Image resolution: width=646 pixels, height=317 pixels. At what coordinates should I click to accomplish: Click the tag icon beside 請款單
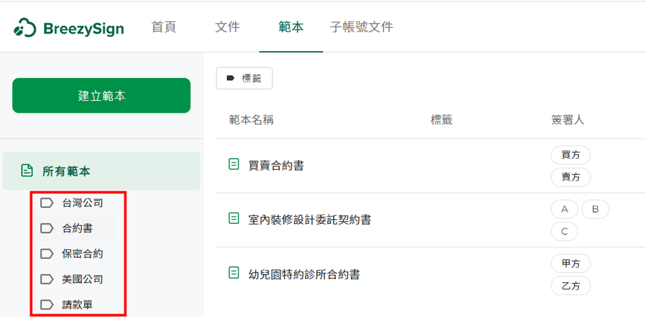(x=47, y=305)
